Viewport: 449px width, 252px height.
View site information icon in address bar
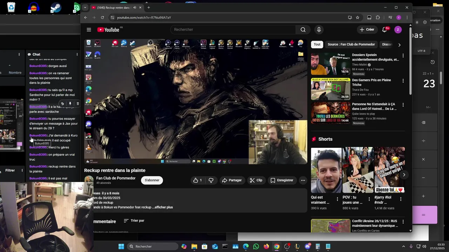pos(112,17)
